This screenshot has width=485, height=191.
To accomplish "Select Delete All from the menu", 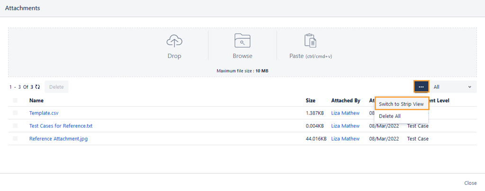I will click(x=390, y=116).
